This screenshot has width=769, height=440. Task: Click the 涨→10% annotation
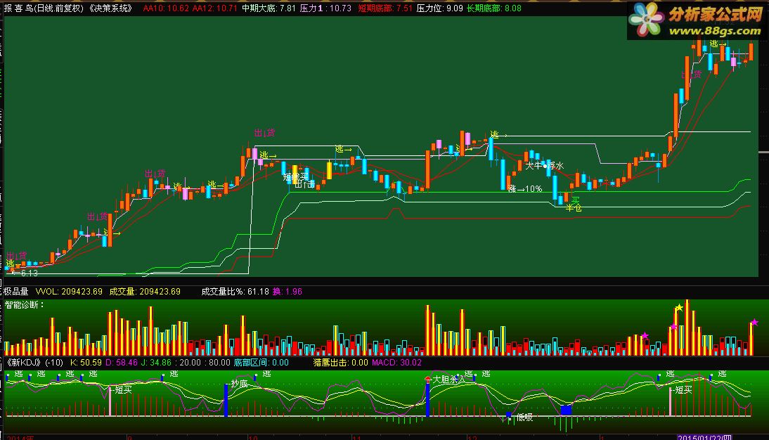click(x=525, y=189)
